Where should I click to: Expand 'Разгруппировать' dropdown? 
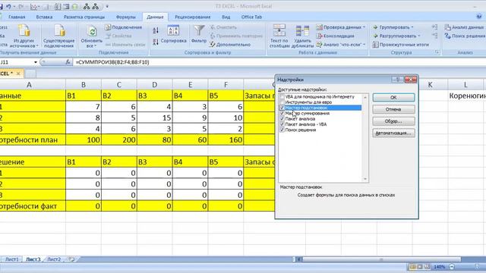(x=419, y=36)
